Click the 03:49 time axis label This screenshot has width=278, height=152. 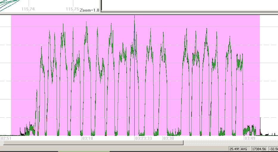click(x=249, y=138)
